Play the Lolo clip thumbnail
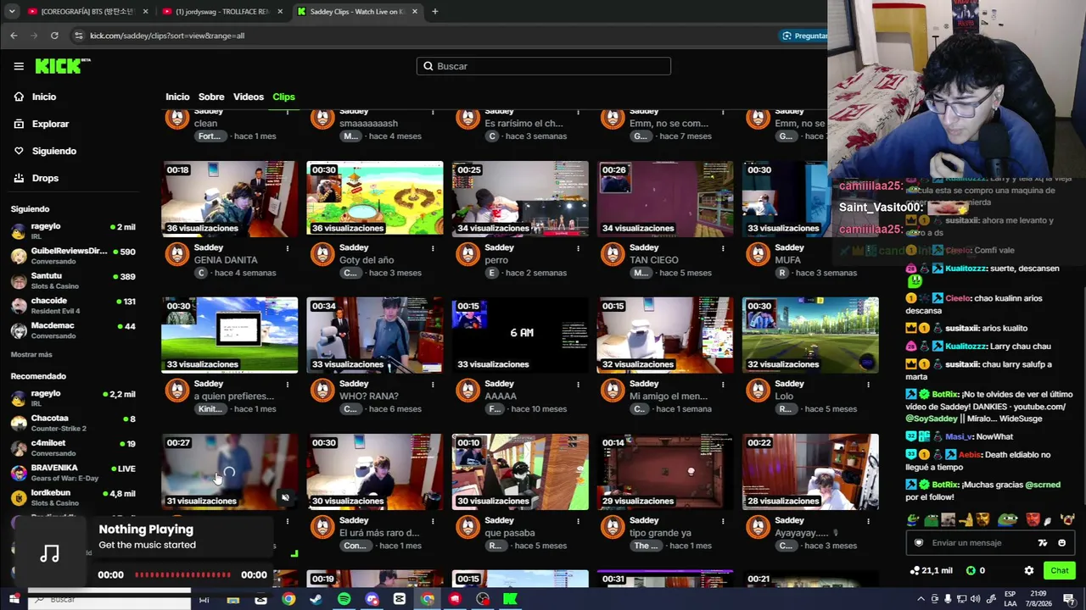 coord(810,335)
